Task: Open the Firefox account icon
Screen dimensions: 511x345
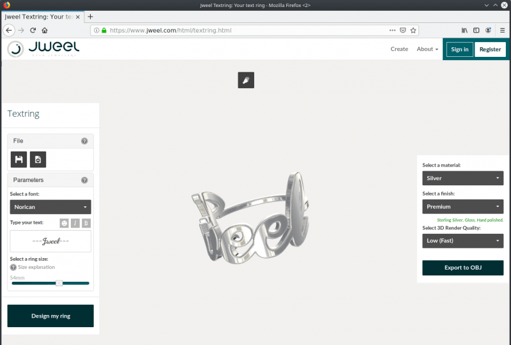Action: tap(488, 30)
